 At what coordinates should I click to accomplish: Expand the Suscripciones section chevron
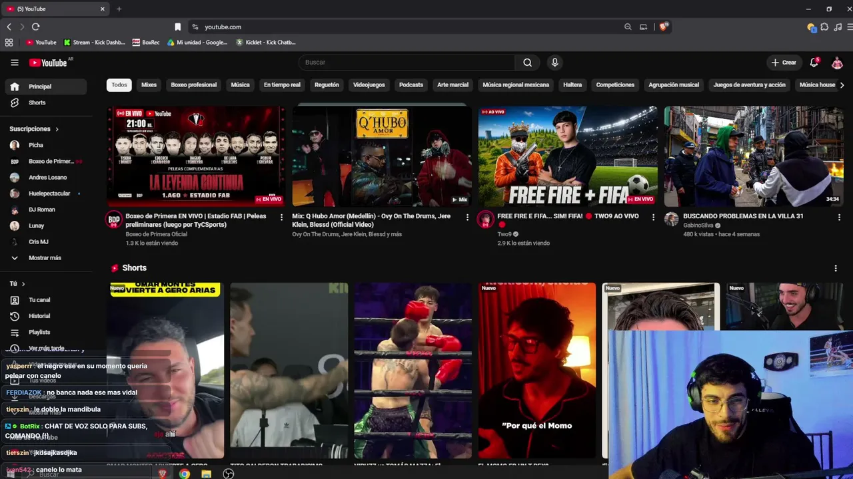pos(57,129)
